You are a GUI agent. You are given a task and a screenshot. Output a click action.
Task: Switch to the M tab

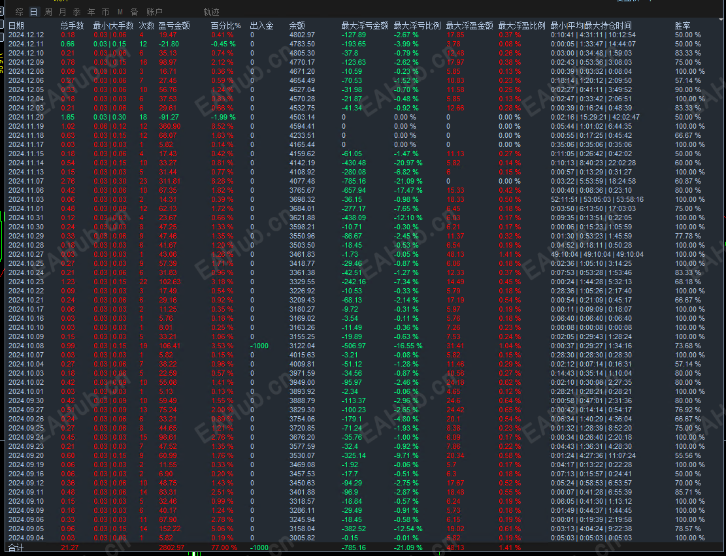[120, 12]
